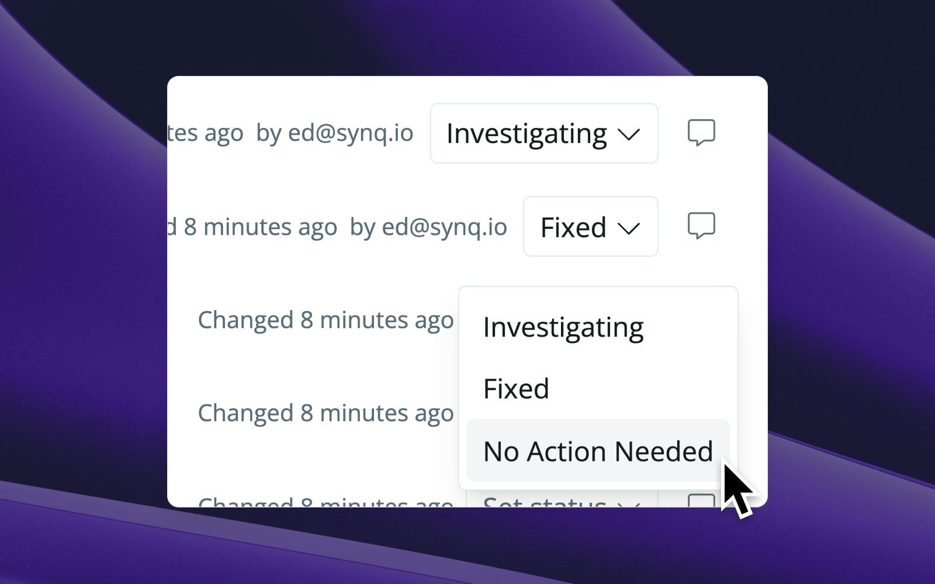This screenshot has width=935, height=584.
Task: Expand the Investigating status dropdown in the top row
Action: click(544, 133)
